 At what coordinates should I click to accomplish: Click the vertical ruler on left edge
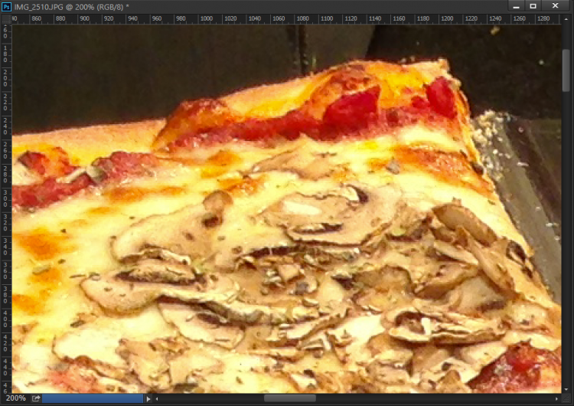(5, 207)
